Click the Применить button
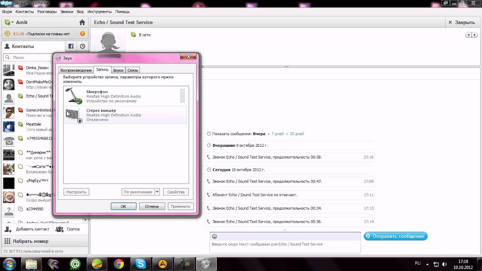The width and height of the screenshot is (482, 271). point(180,206)
